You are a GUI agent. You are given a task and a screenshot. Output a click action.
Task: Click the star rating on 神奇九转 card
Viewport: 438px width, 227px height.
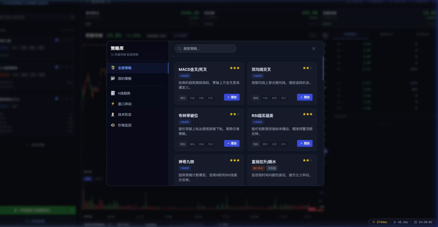(x=235, y=160)
